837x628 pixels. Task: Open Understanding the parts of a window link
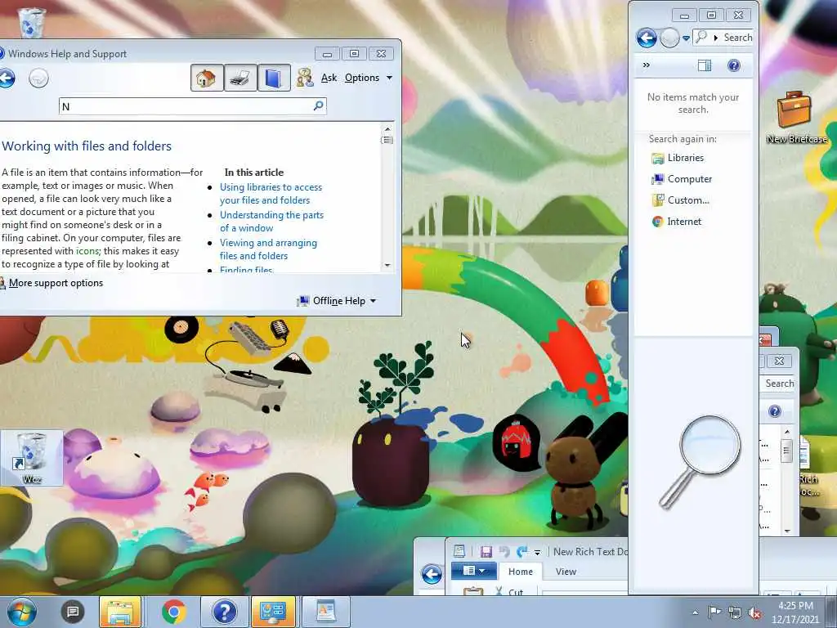tap(271, 222)
